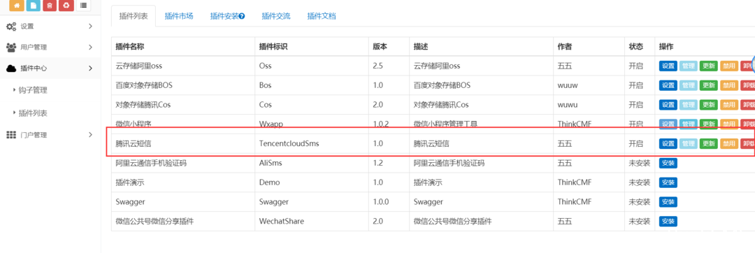Switch to the 插件市场 tab
The width and height of the screenshot is (755, 253).
click(179, 16)
